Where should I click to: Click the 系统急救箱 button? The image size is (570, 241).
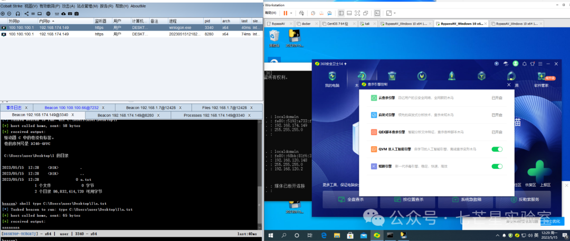[465, 199]
